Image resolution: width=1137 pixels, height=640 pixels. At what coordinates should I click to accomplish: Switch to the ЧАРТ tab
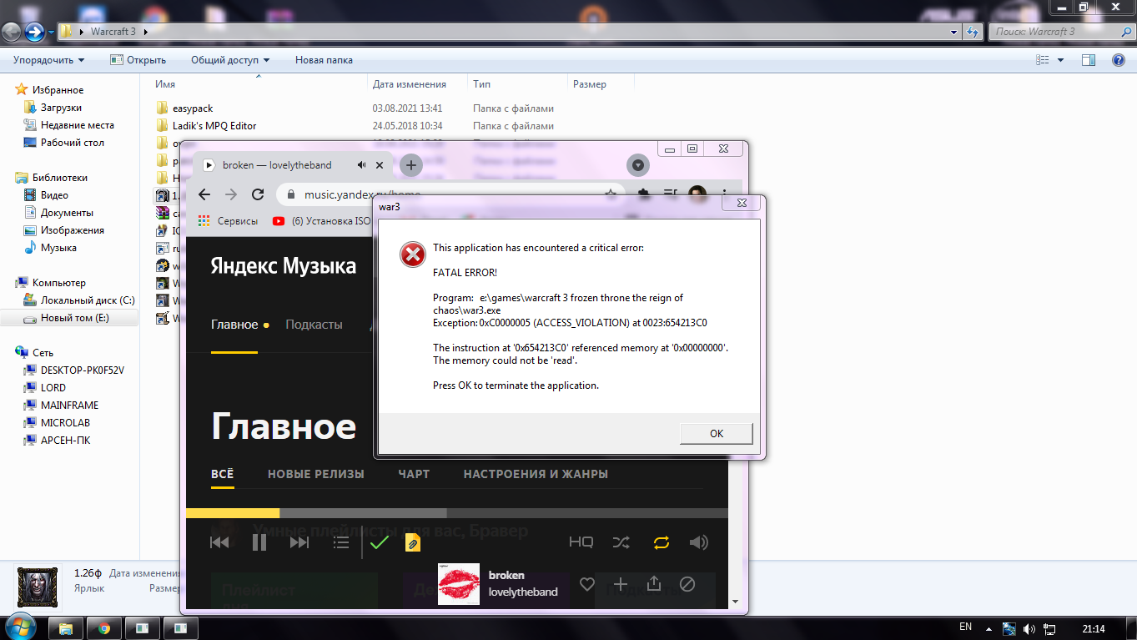point(414,474)
